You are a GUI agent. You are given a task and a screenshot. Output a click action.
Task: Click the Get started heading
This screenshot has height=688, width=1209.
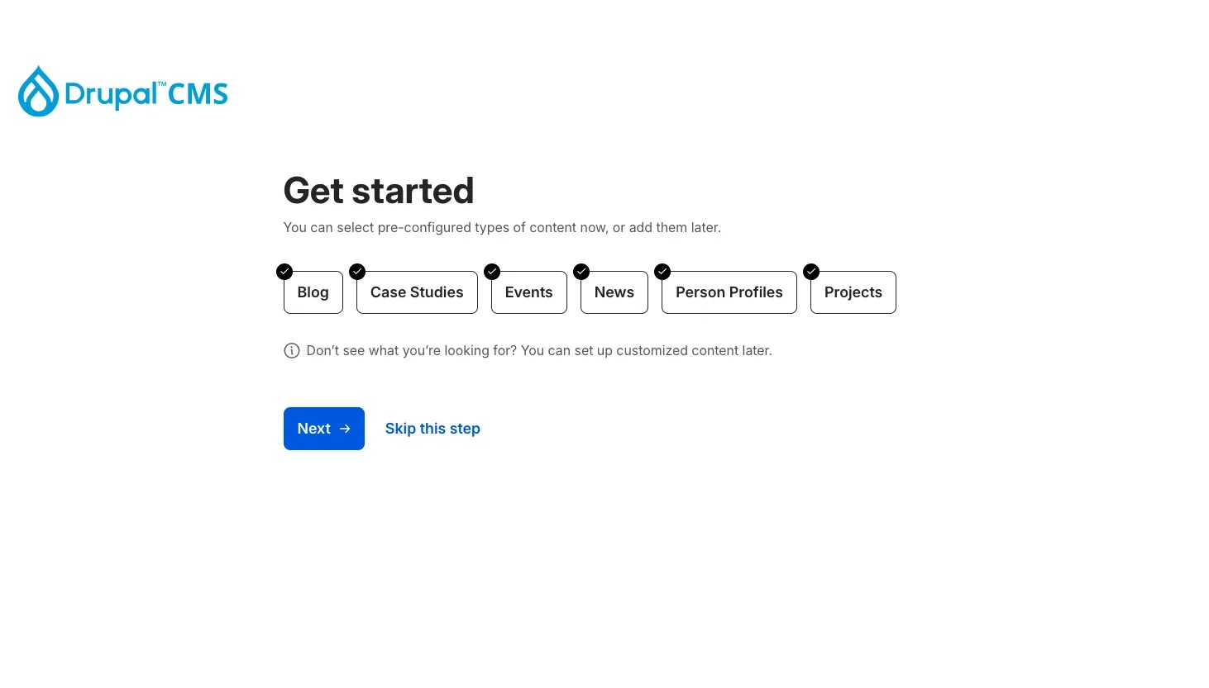pos(379,191)
